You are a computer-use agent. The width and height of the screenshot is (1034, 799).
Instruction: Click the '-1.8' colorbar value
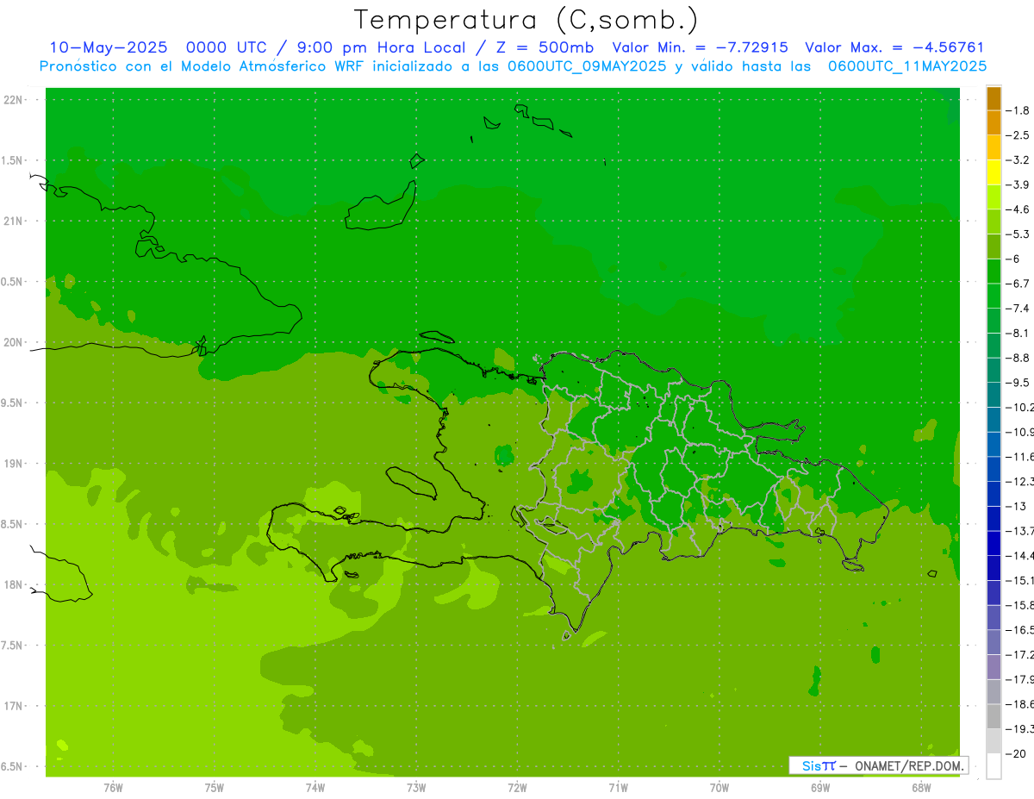pos(1018,110)
